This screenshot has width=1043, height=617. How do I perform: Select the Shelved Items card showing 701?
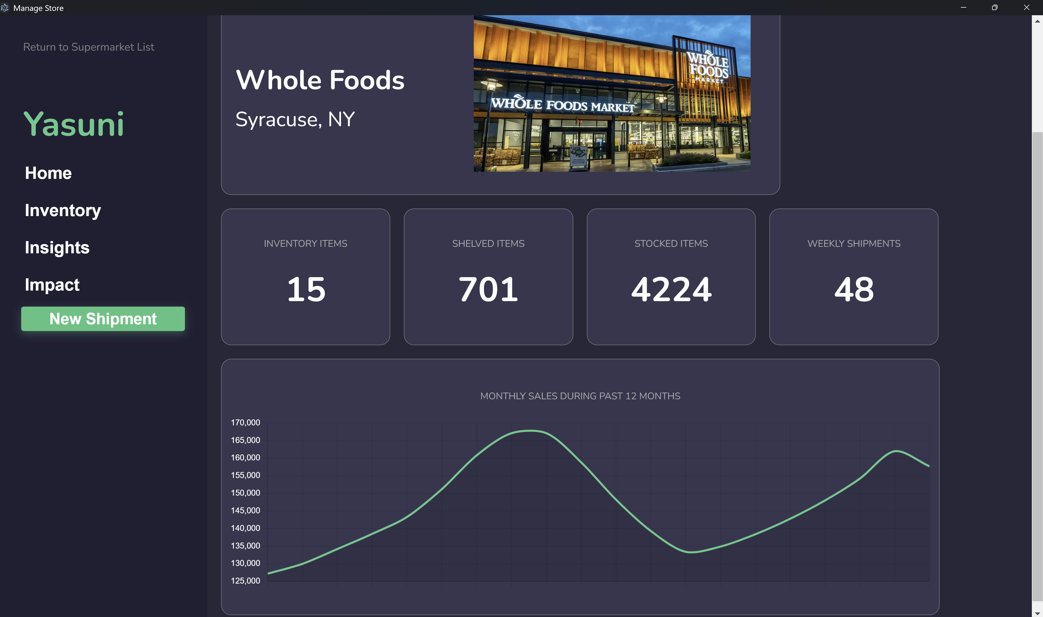pyautogui.click(x=488, y=277)
